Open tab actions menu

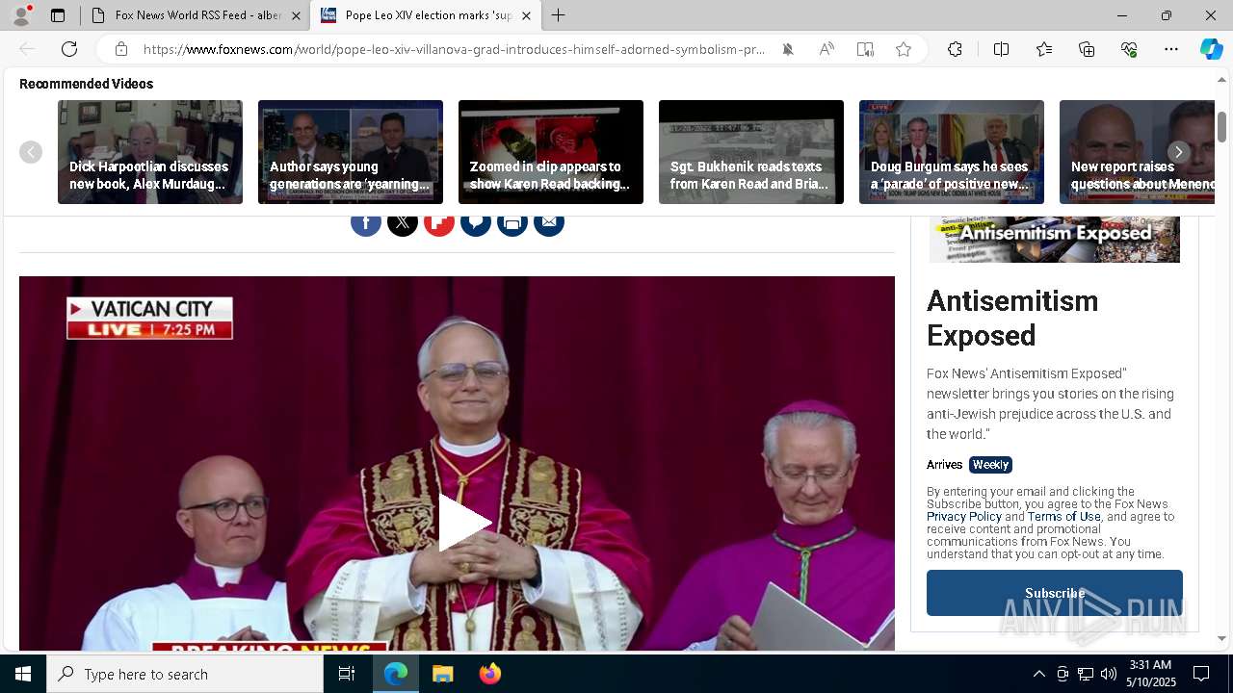click(58, 15)
